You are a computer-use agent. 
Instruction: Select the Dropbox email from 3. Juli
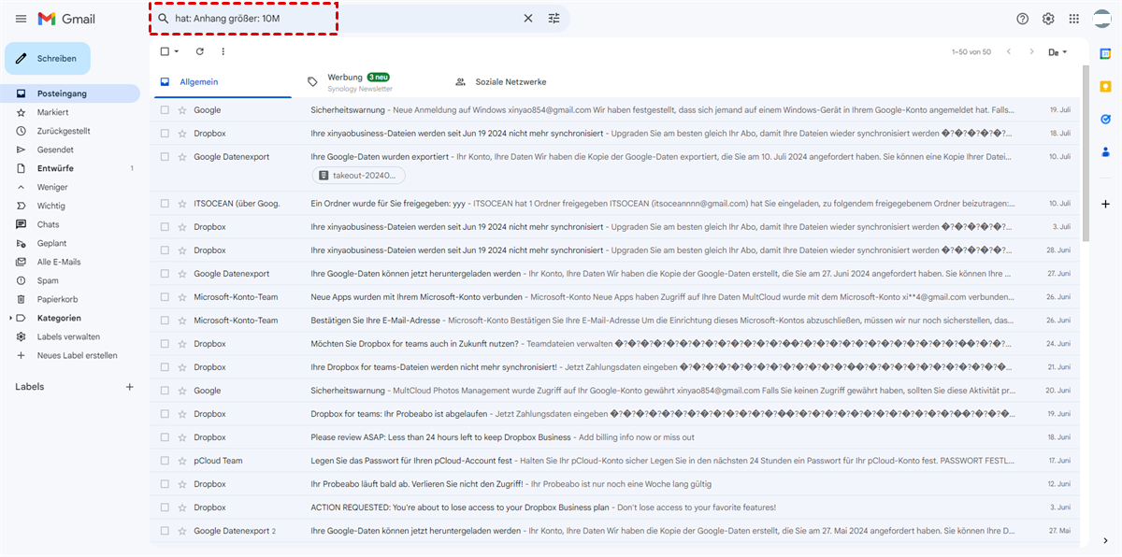[165, 227]
